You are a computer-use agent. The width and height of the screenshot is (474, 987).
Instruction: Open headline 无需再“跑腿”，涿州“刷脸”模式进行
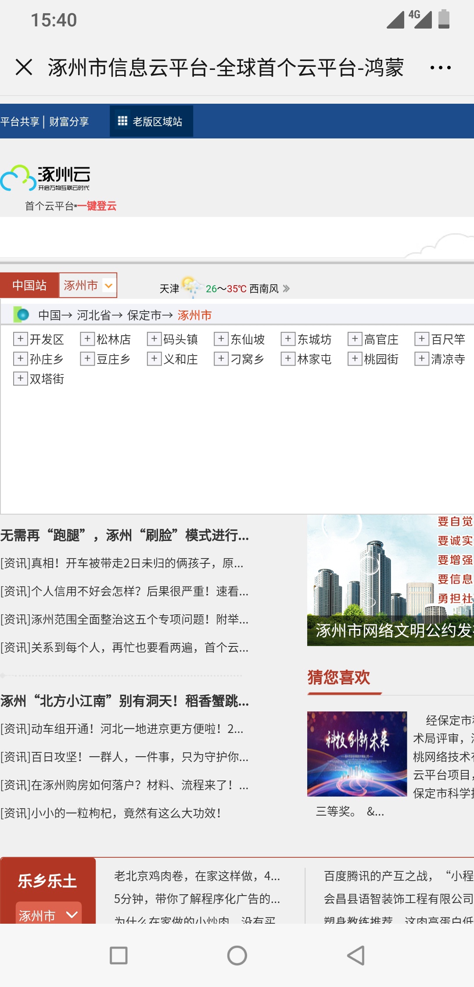pyautogui.click(x=125, y=535)
